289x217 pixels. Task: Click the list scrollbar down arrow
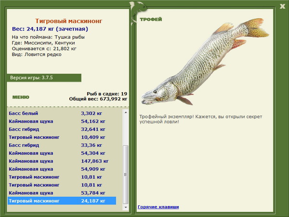(x=126, y=207)
